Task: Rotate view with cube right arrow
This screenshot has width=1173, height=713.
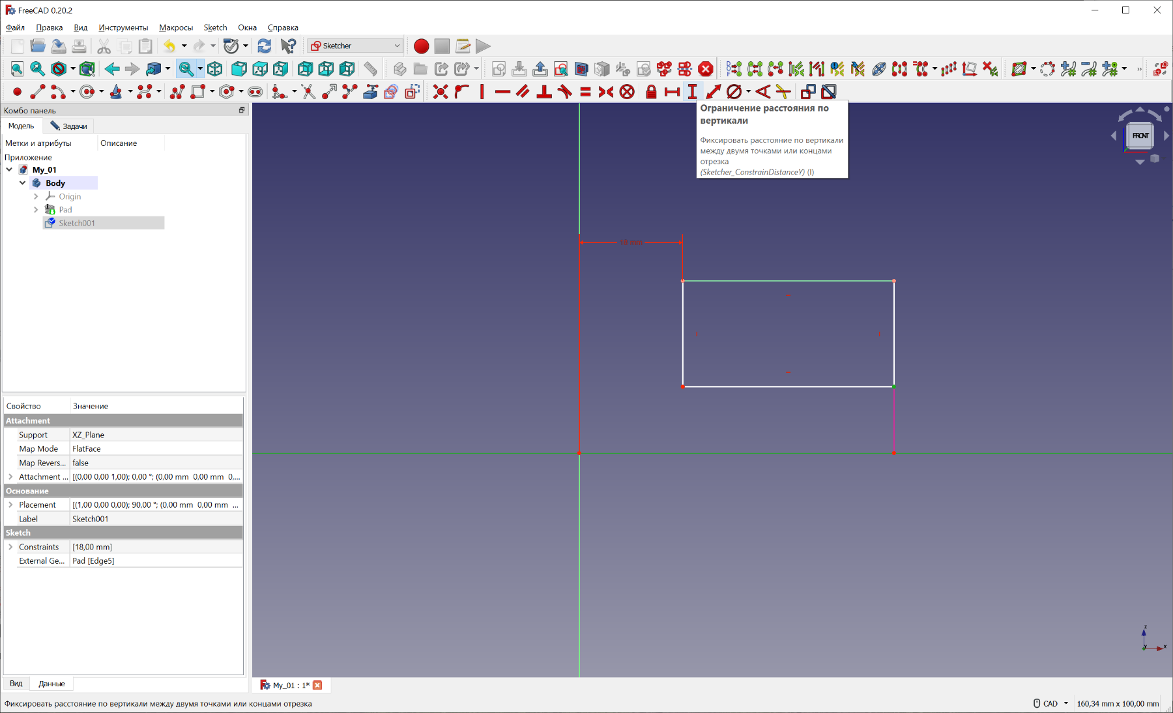Action: coord(1166,136)
